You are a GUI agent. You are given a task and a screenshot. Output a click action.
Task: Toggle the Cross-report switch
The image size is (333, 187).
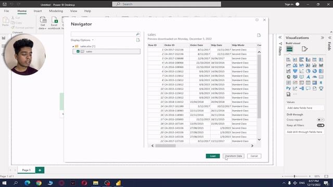coord(321,120)
